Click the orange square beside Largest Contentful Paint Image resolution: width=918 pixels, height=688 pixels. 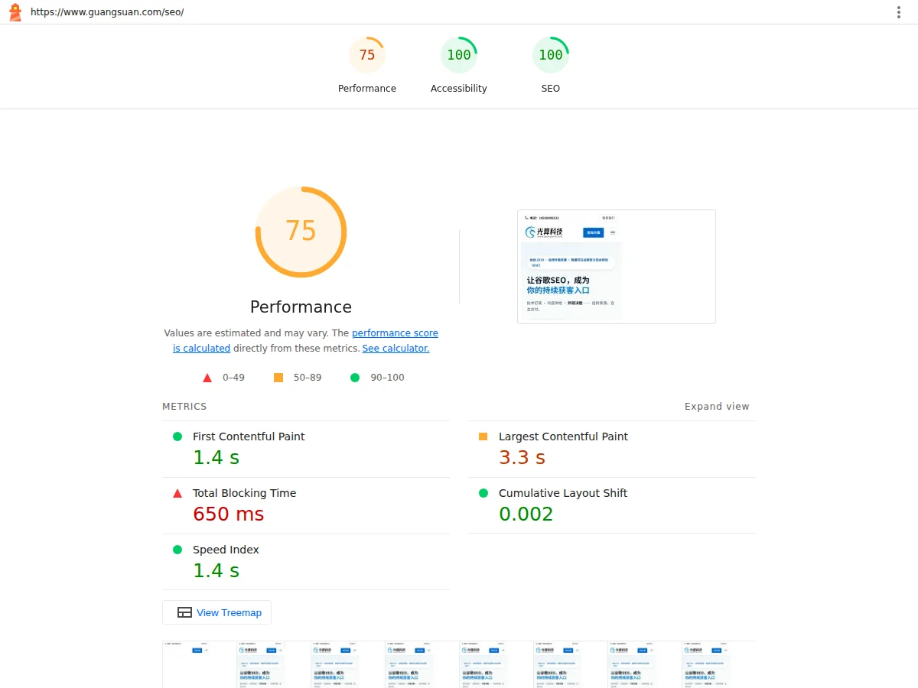[x=483, y=436]
